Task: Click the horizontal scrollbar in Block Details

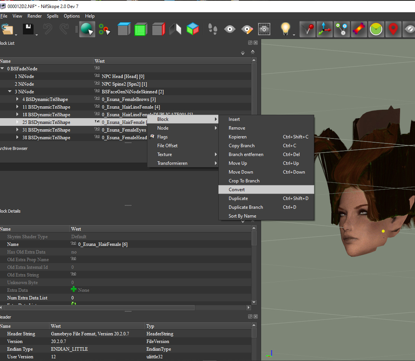Action: (99, 307)
